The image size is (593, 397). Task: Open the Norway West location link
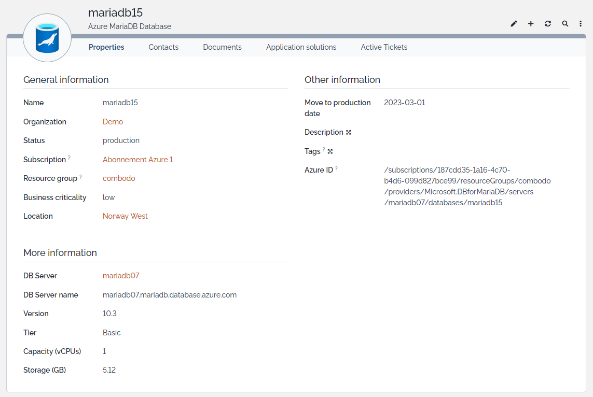coord(125,216)
